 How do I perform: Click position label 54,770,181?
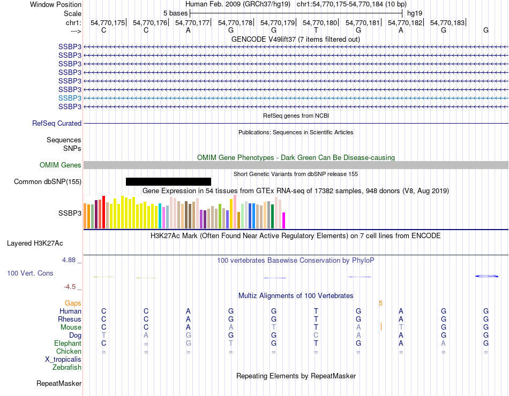tap(363, 22)
